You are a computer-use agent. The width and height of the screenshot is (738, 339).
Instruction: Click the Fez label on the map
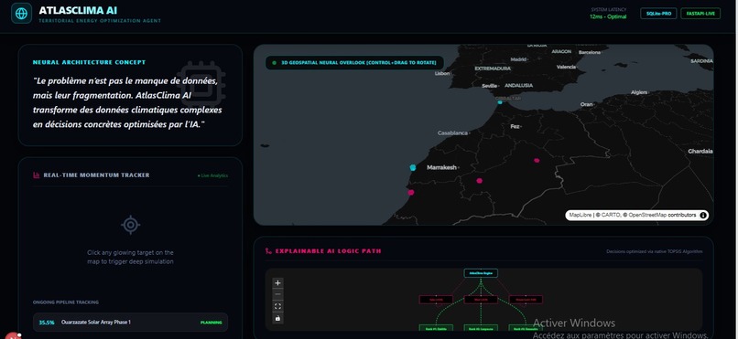(x=515, y=126)
